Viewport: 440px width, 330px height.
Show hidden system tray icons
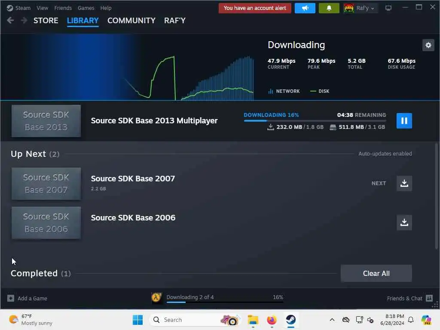point(332,320)
